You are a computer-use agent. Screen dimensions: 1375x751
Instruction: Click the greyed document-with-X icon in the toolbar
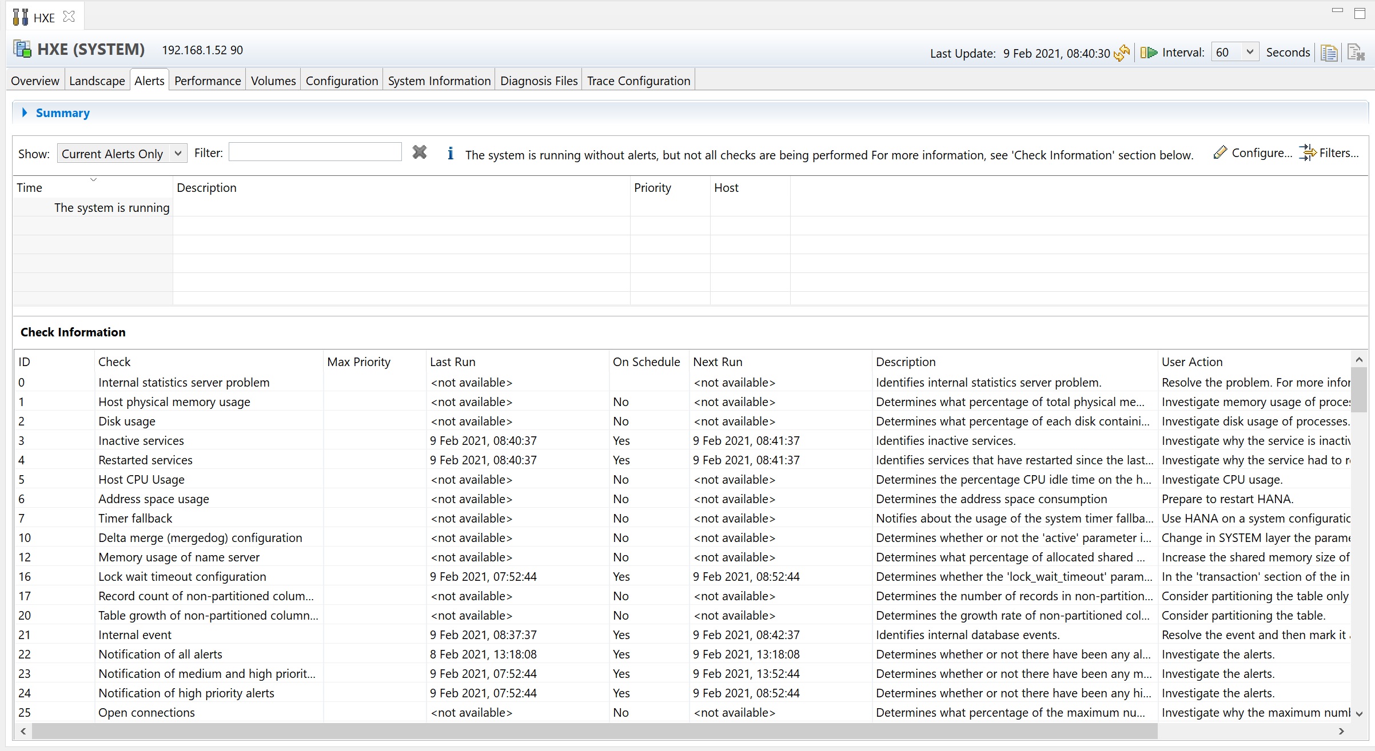click(x=1356, y=53)
